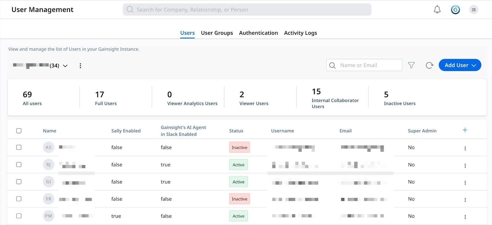
Task: Click the magnifier icon in Name or Email search
Action: (x=332, y=65)
